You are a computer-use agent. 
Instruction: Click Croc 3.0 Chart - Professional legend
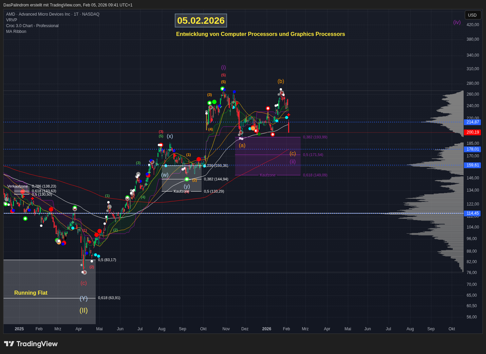32,26
